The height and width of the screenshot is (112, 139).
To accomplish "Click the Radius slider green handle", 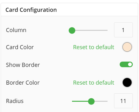I will coord(91,101).
